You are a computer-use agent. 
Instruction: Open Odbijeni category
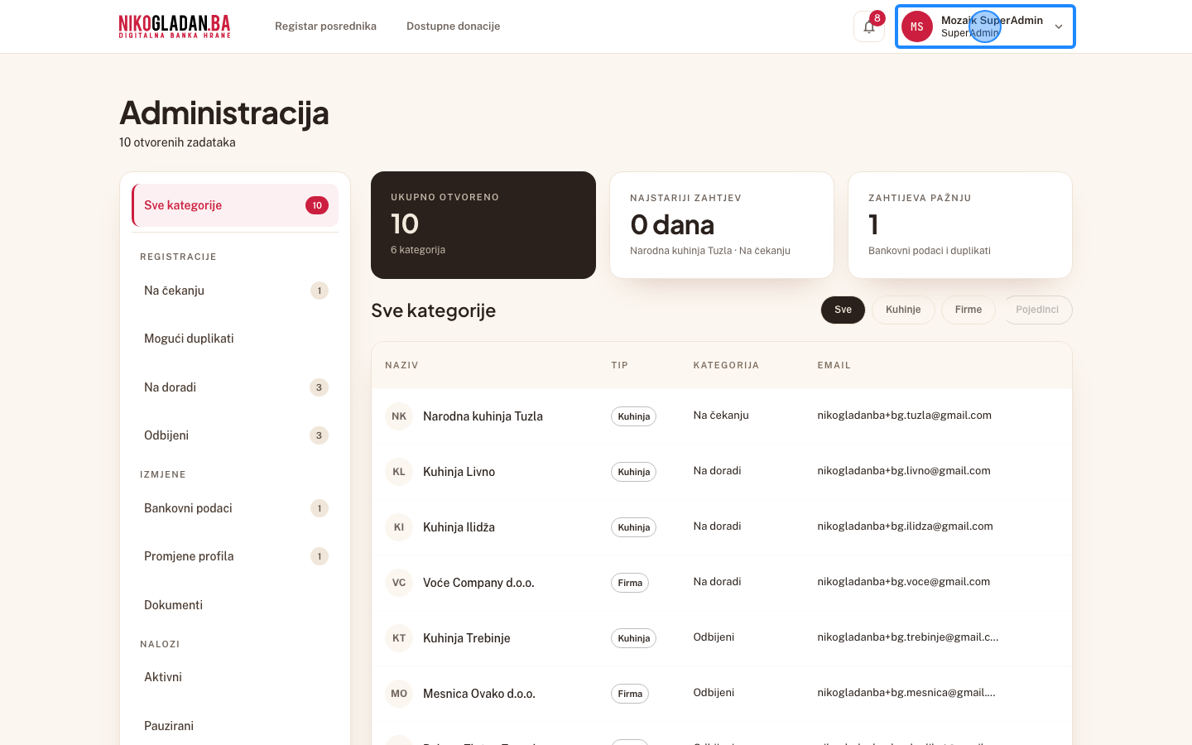point(235,435)
